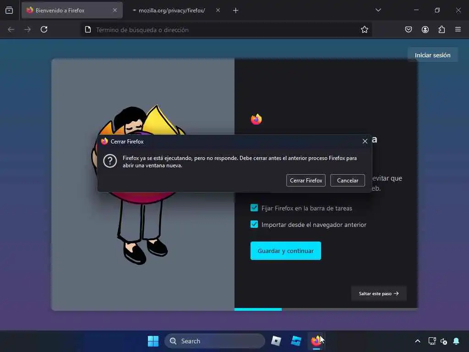
Task: Open the Roblox Studio taskbar icon
Action: [296, 341]
